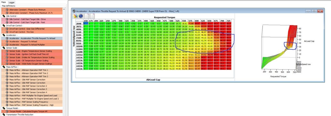Select the 7168 VehicleSpeed row header
This screenshot has height=116, width=331.
click(x=79, y=38)
